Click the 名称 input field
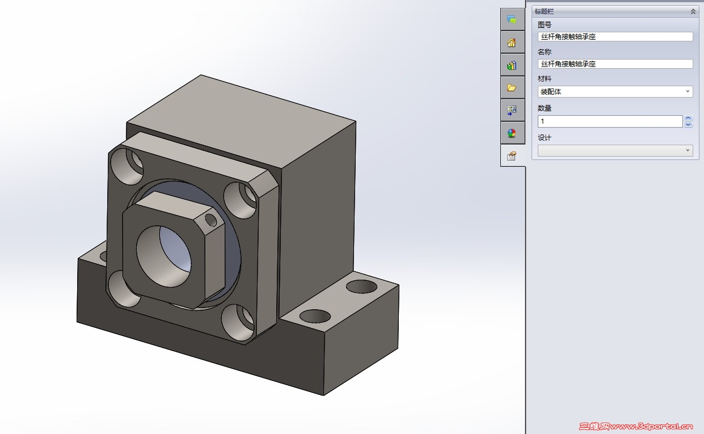Screen dimensions: 704x434 pyautogui.click(x=616, y=64)
